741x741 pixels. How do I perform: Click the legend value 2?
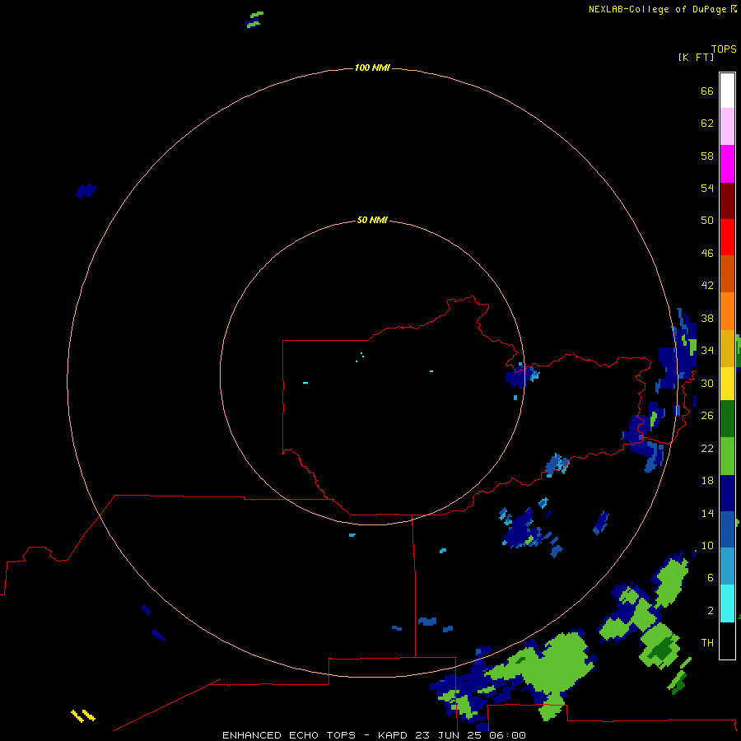[711, 610]
